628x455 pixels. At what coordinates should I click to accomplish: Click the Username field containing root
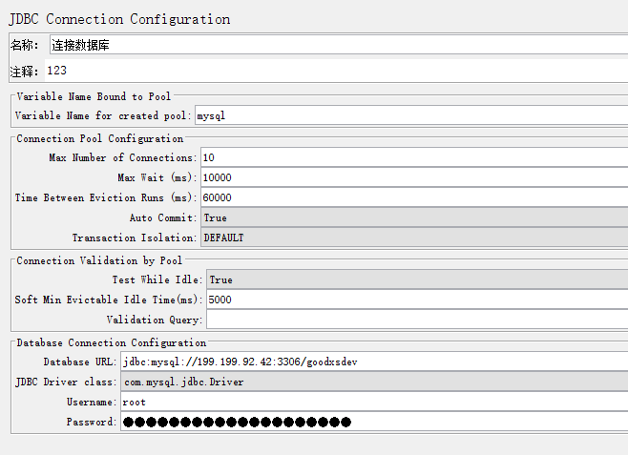pos(372,402)
